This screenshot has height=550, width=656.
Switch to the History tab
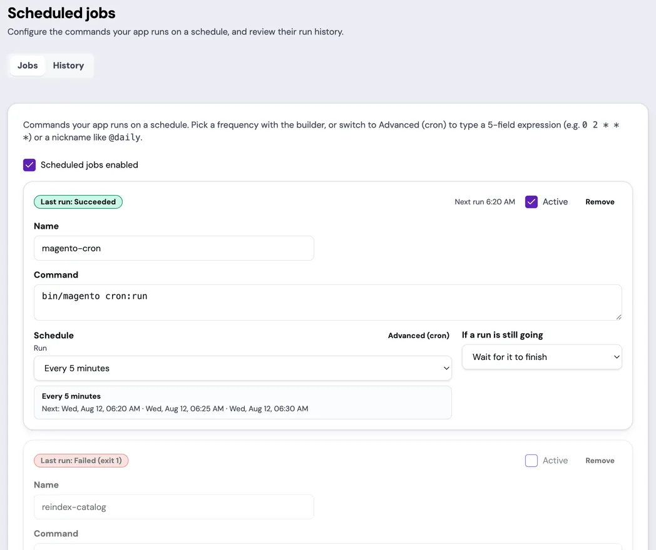[x=68, y=66]
